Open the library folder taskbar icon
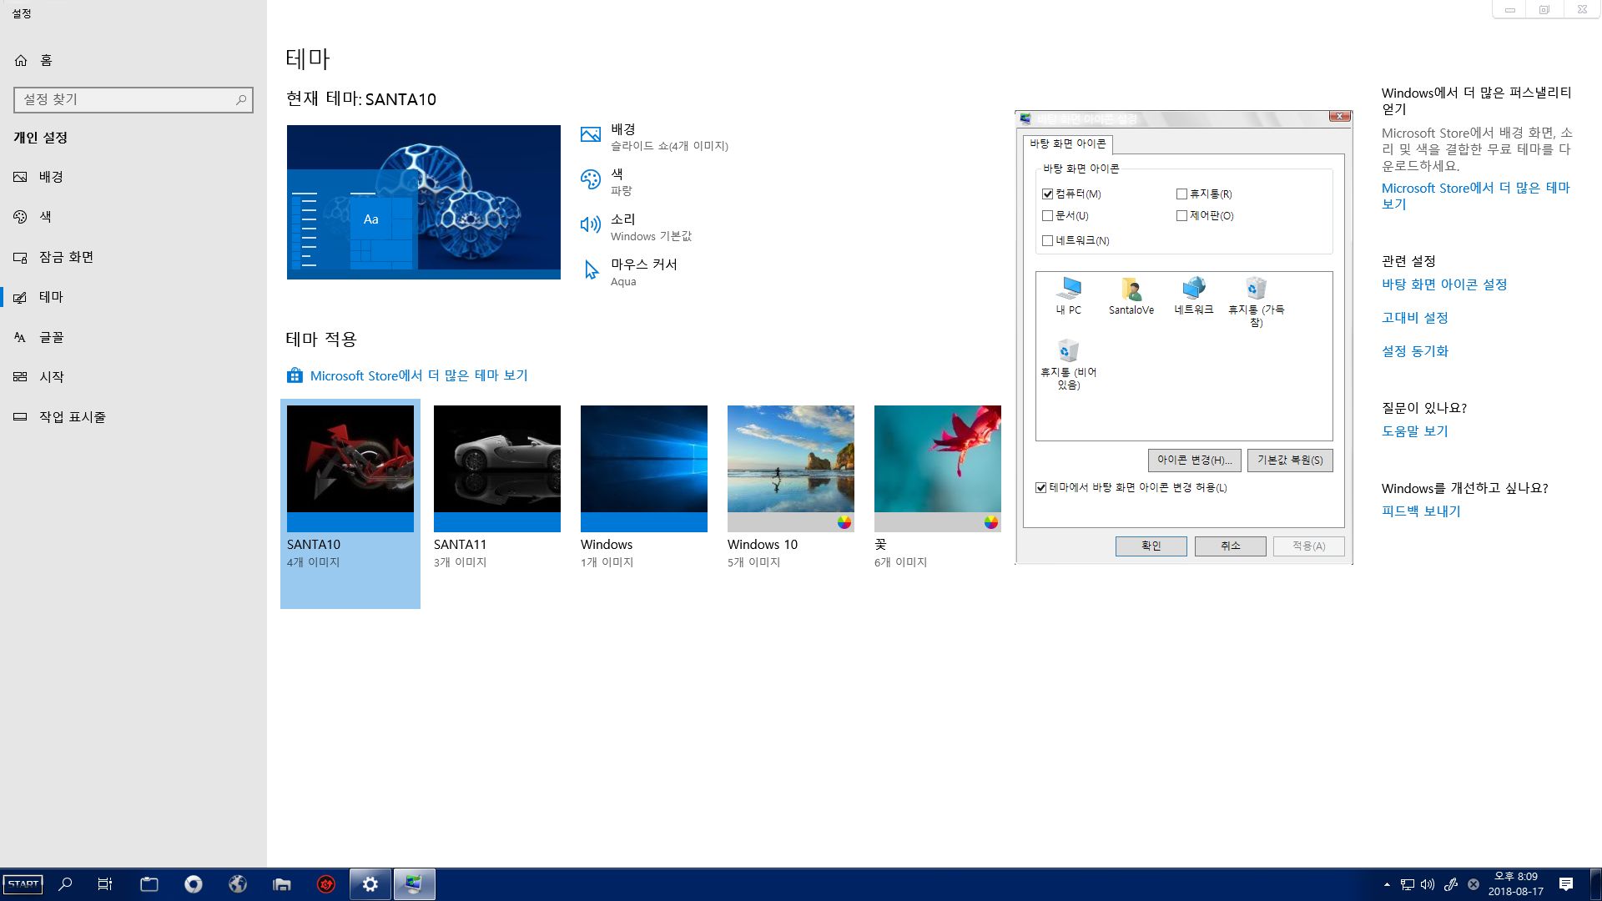Screen dimensions: 1602x901 click(x=282, y=884)
